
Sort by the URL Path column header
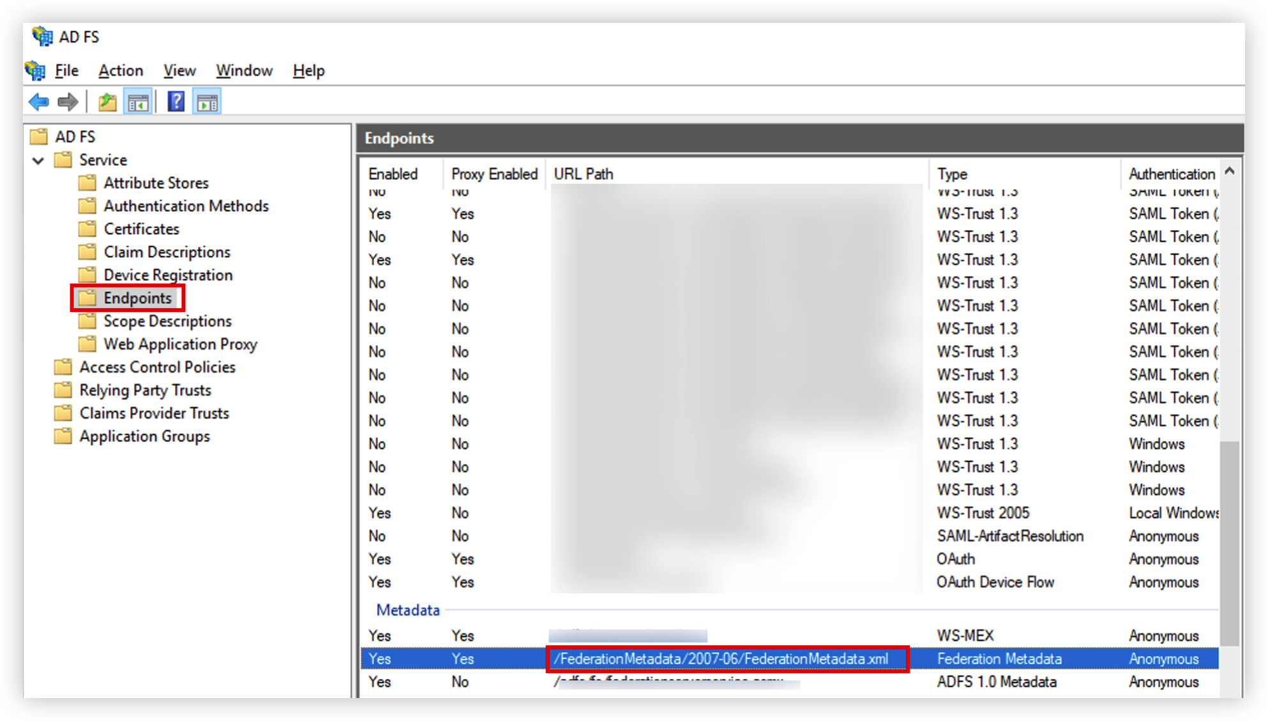(x=737, y=174)
